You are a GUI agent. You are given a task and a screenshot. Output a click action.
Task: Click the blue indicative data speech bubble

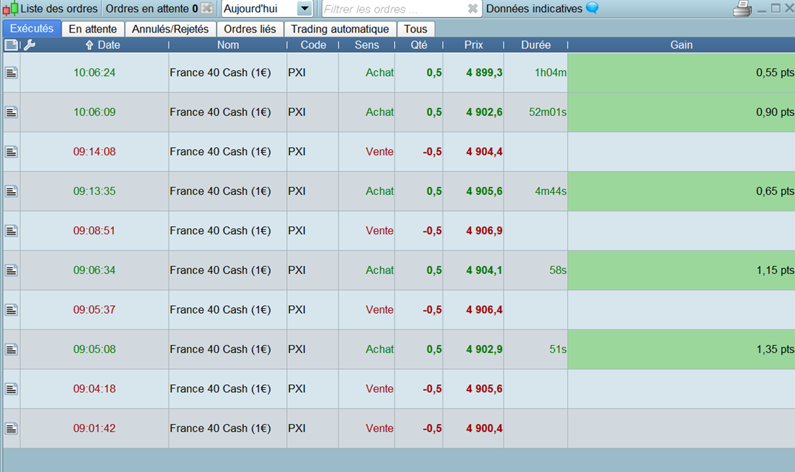tap(592, 8)
